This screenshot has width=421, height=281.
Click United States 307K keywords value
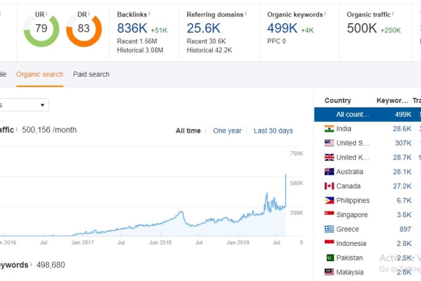coord(403,143)
